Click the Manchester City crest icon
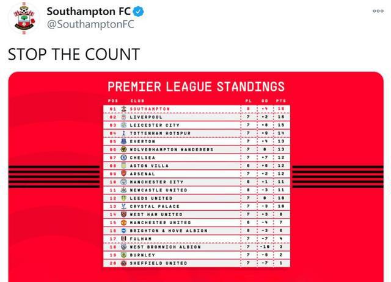 (x=124, y=182)
